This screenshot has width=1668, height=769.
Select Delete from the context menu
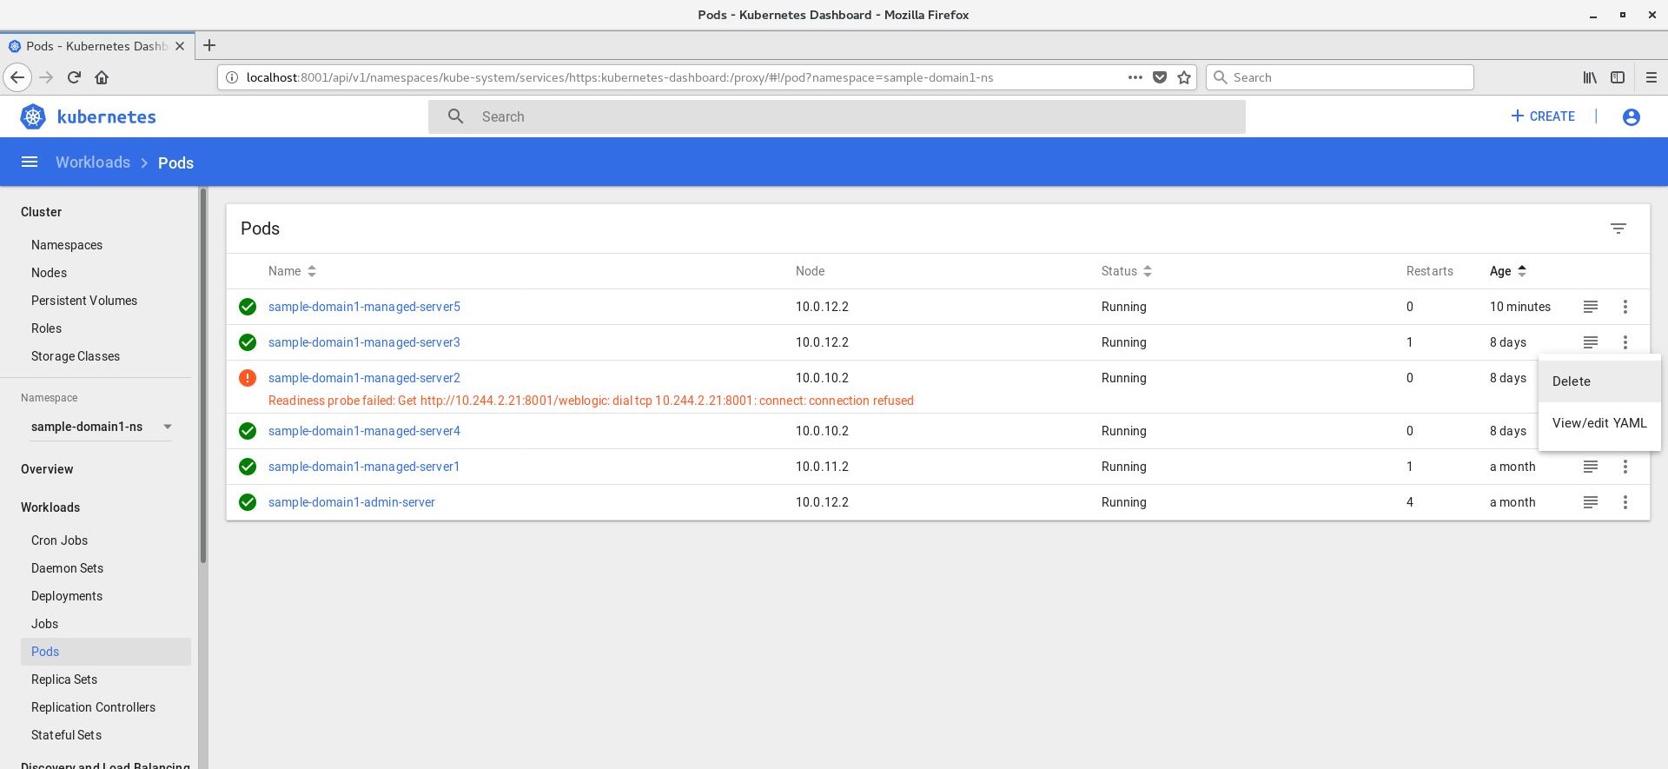[x=1571, y=381]
